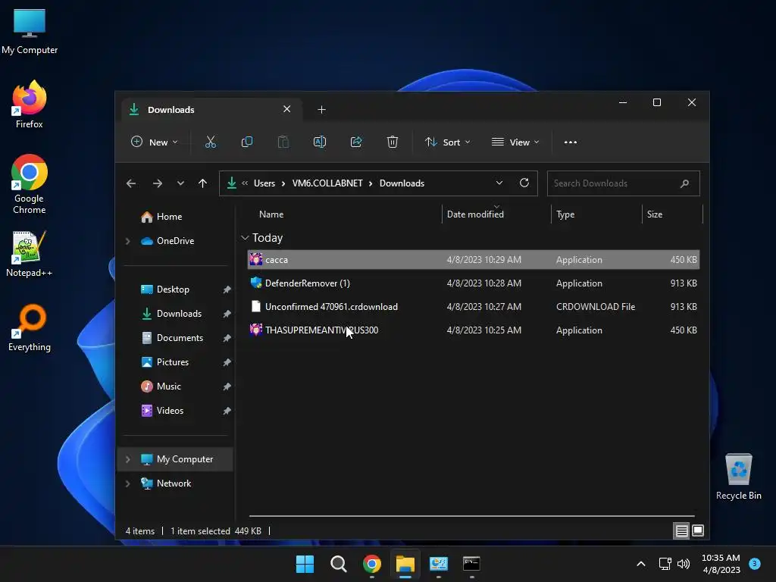Go back with the left arrow
Image resolution: width=776 pixels, height=582 pixels.
[131, 183]
